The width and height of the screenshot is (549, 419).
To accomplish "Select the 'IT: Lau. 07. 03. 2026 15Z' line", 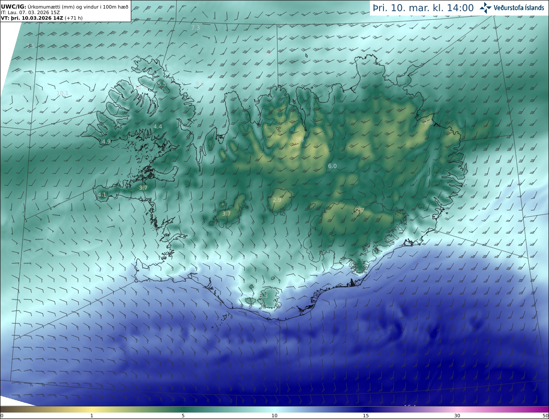I will click(30, 12).
